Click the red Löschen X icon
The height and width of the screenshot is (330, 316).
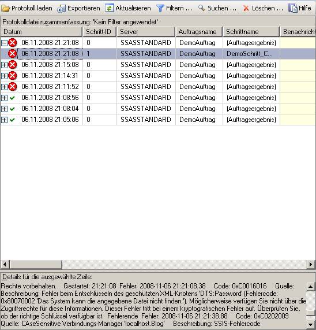(246, 9)
